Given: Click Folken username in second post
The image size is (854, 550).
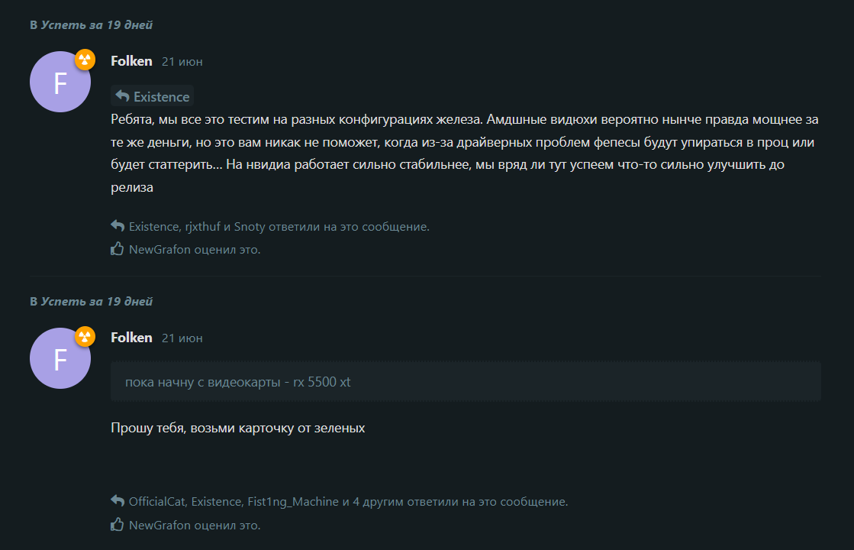Looking at the screenshot, I should 131,338.
